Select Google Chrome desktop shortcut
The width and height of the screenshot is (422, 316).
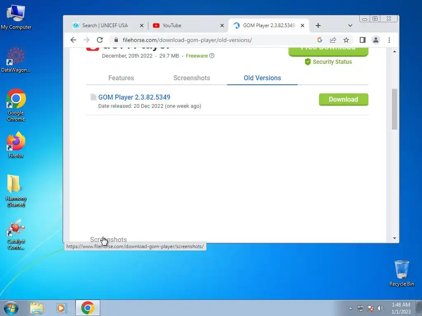[16, 105]
